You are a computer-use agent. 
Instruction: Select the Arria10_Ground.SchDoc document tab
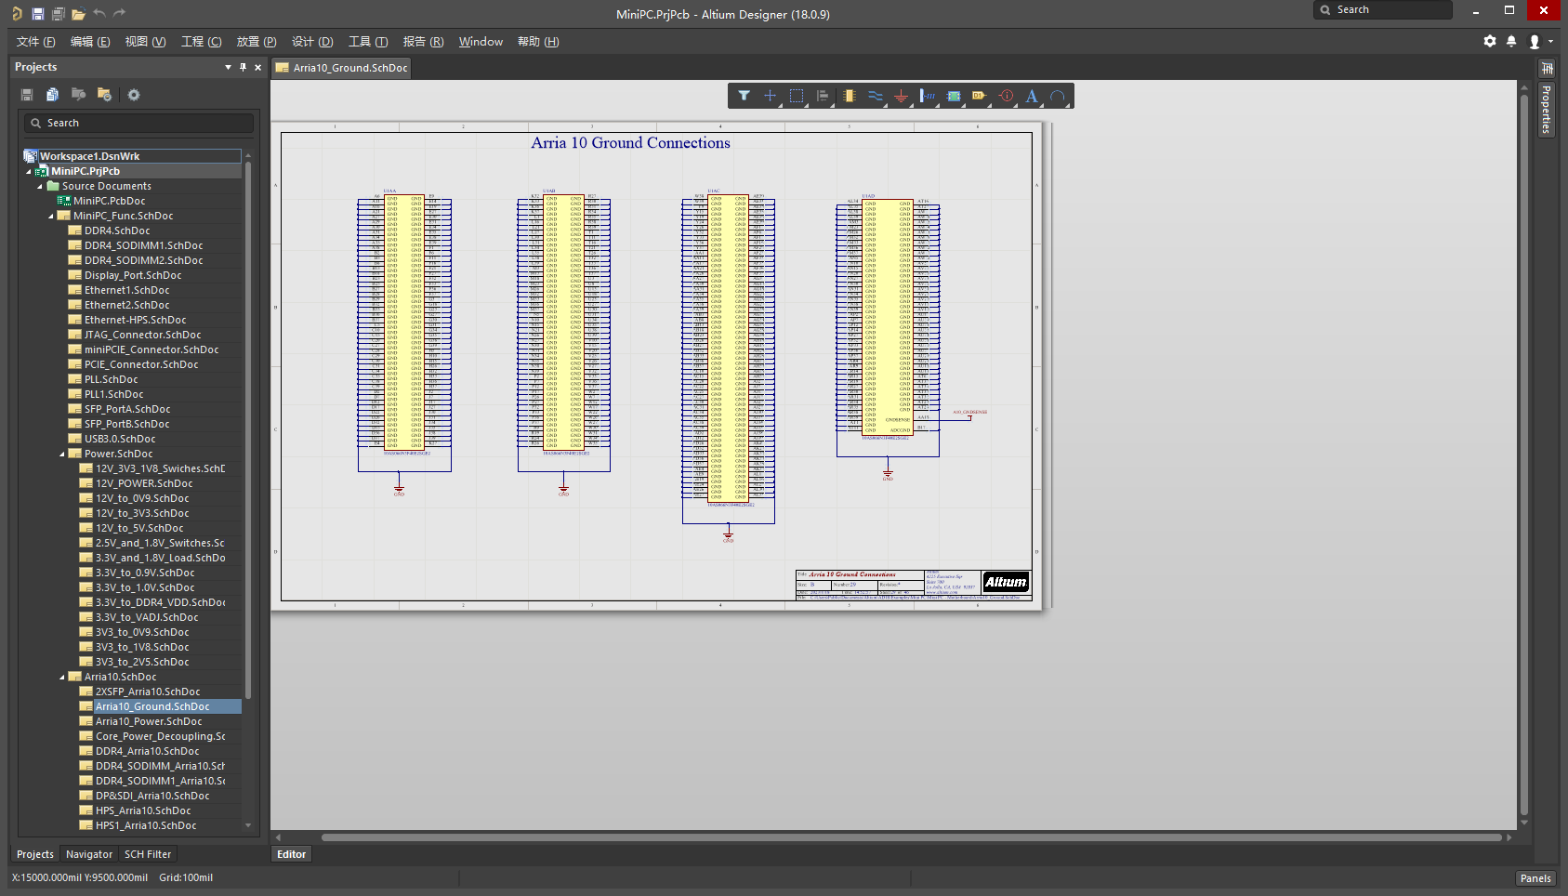tap(342, 68)
